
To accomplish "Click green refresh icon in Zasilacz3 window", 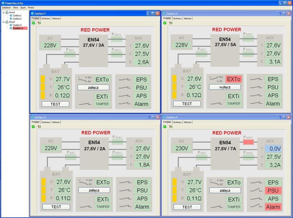I will pyautogui.click(x=34, y=127).
